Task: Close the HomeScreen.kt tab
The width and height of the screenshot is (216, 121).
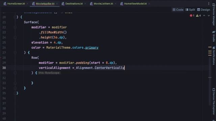Action: (x=27, y=4)
